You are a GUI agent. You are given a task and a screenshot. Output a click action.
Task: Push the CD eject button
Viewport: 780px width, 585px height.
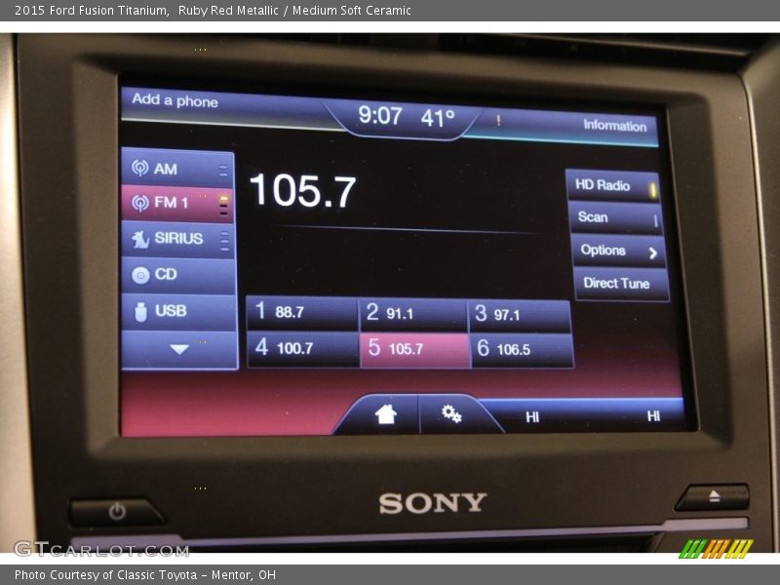(714, 496)
